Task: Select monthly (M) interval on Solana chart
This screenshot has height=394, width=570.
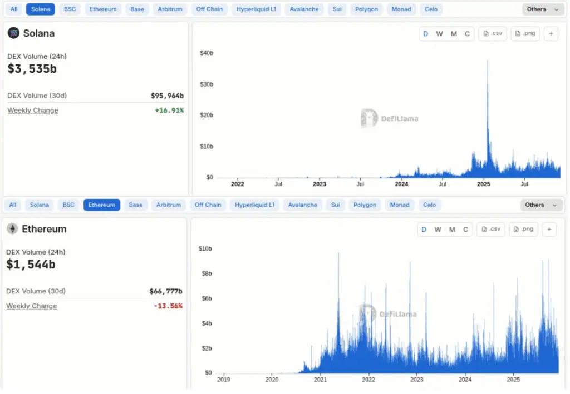Action: [x=454, y=34]
